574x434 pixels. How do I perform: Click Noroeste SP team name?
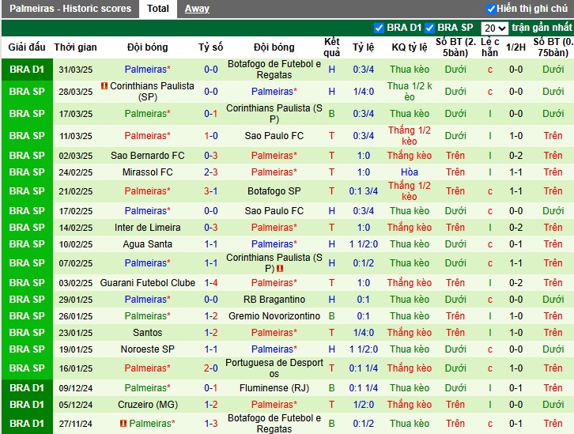coord(148,349)
